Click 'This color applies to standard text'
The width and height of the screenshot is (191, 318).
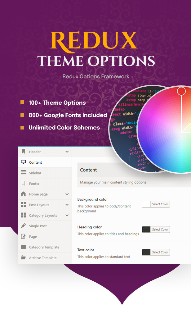[104, 257]
